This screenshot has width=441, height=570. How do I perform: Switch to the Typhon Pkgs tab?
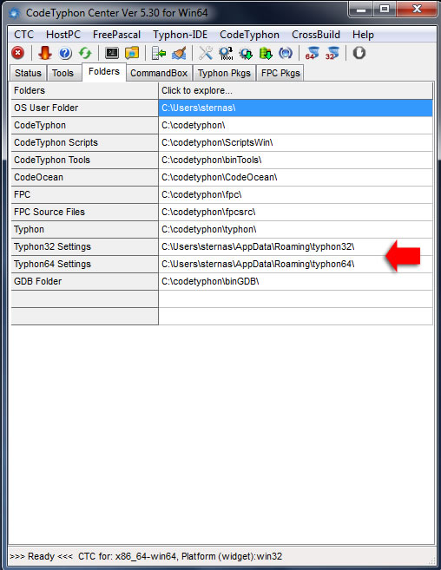click(x=224, y=73)
